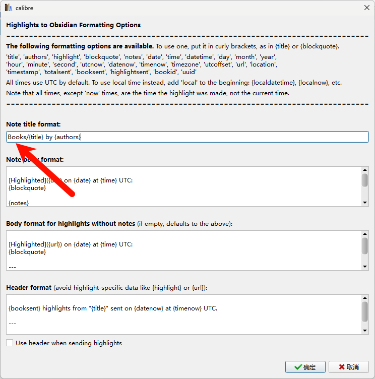
Task: Hit the up arrow on highlights-without-notes scrollbar
Action: click(365, 234)
